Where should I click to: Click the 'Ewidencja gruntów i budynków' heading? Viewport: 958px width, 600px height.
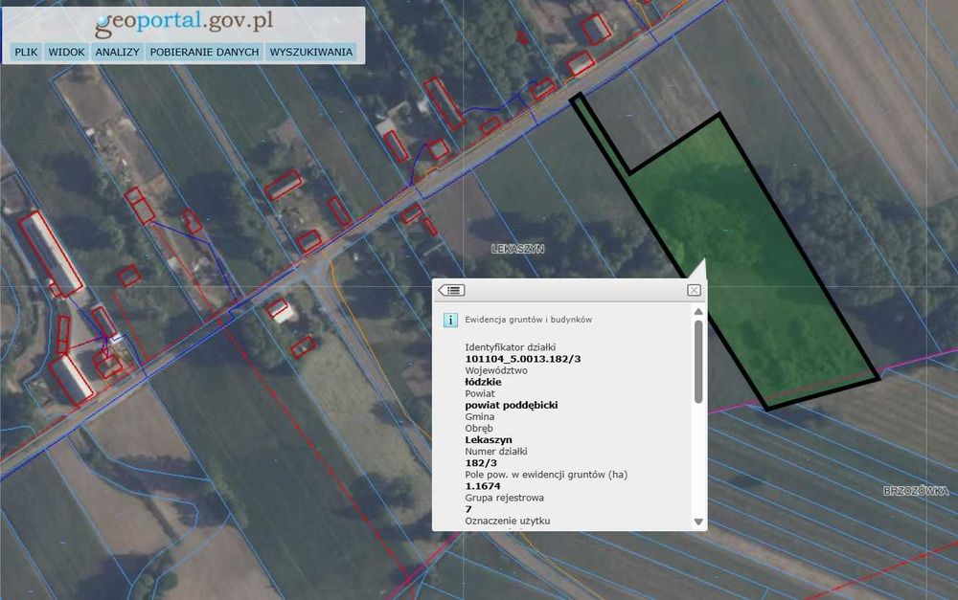pos(529,320)
